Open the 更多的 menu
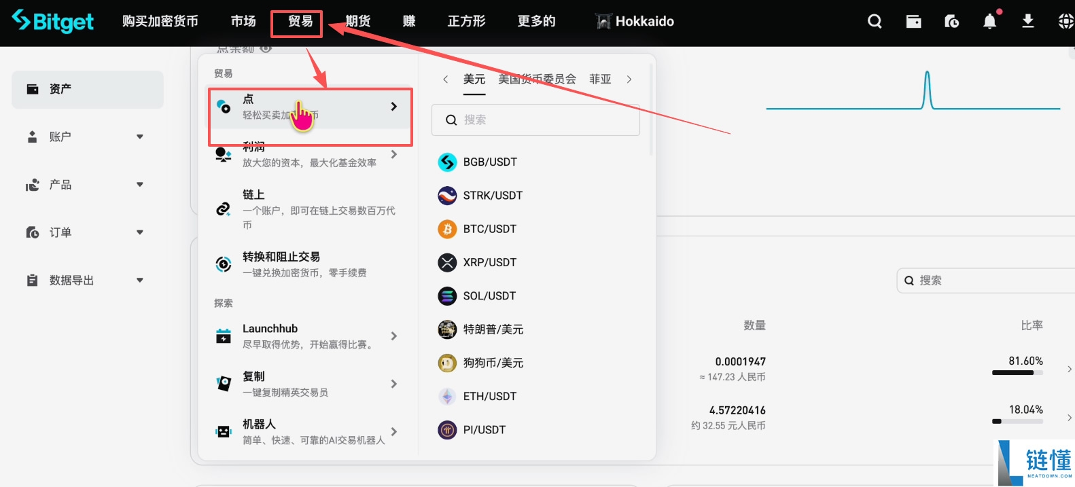1075x487 pixels. click(537, 21)
